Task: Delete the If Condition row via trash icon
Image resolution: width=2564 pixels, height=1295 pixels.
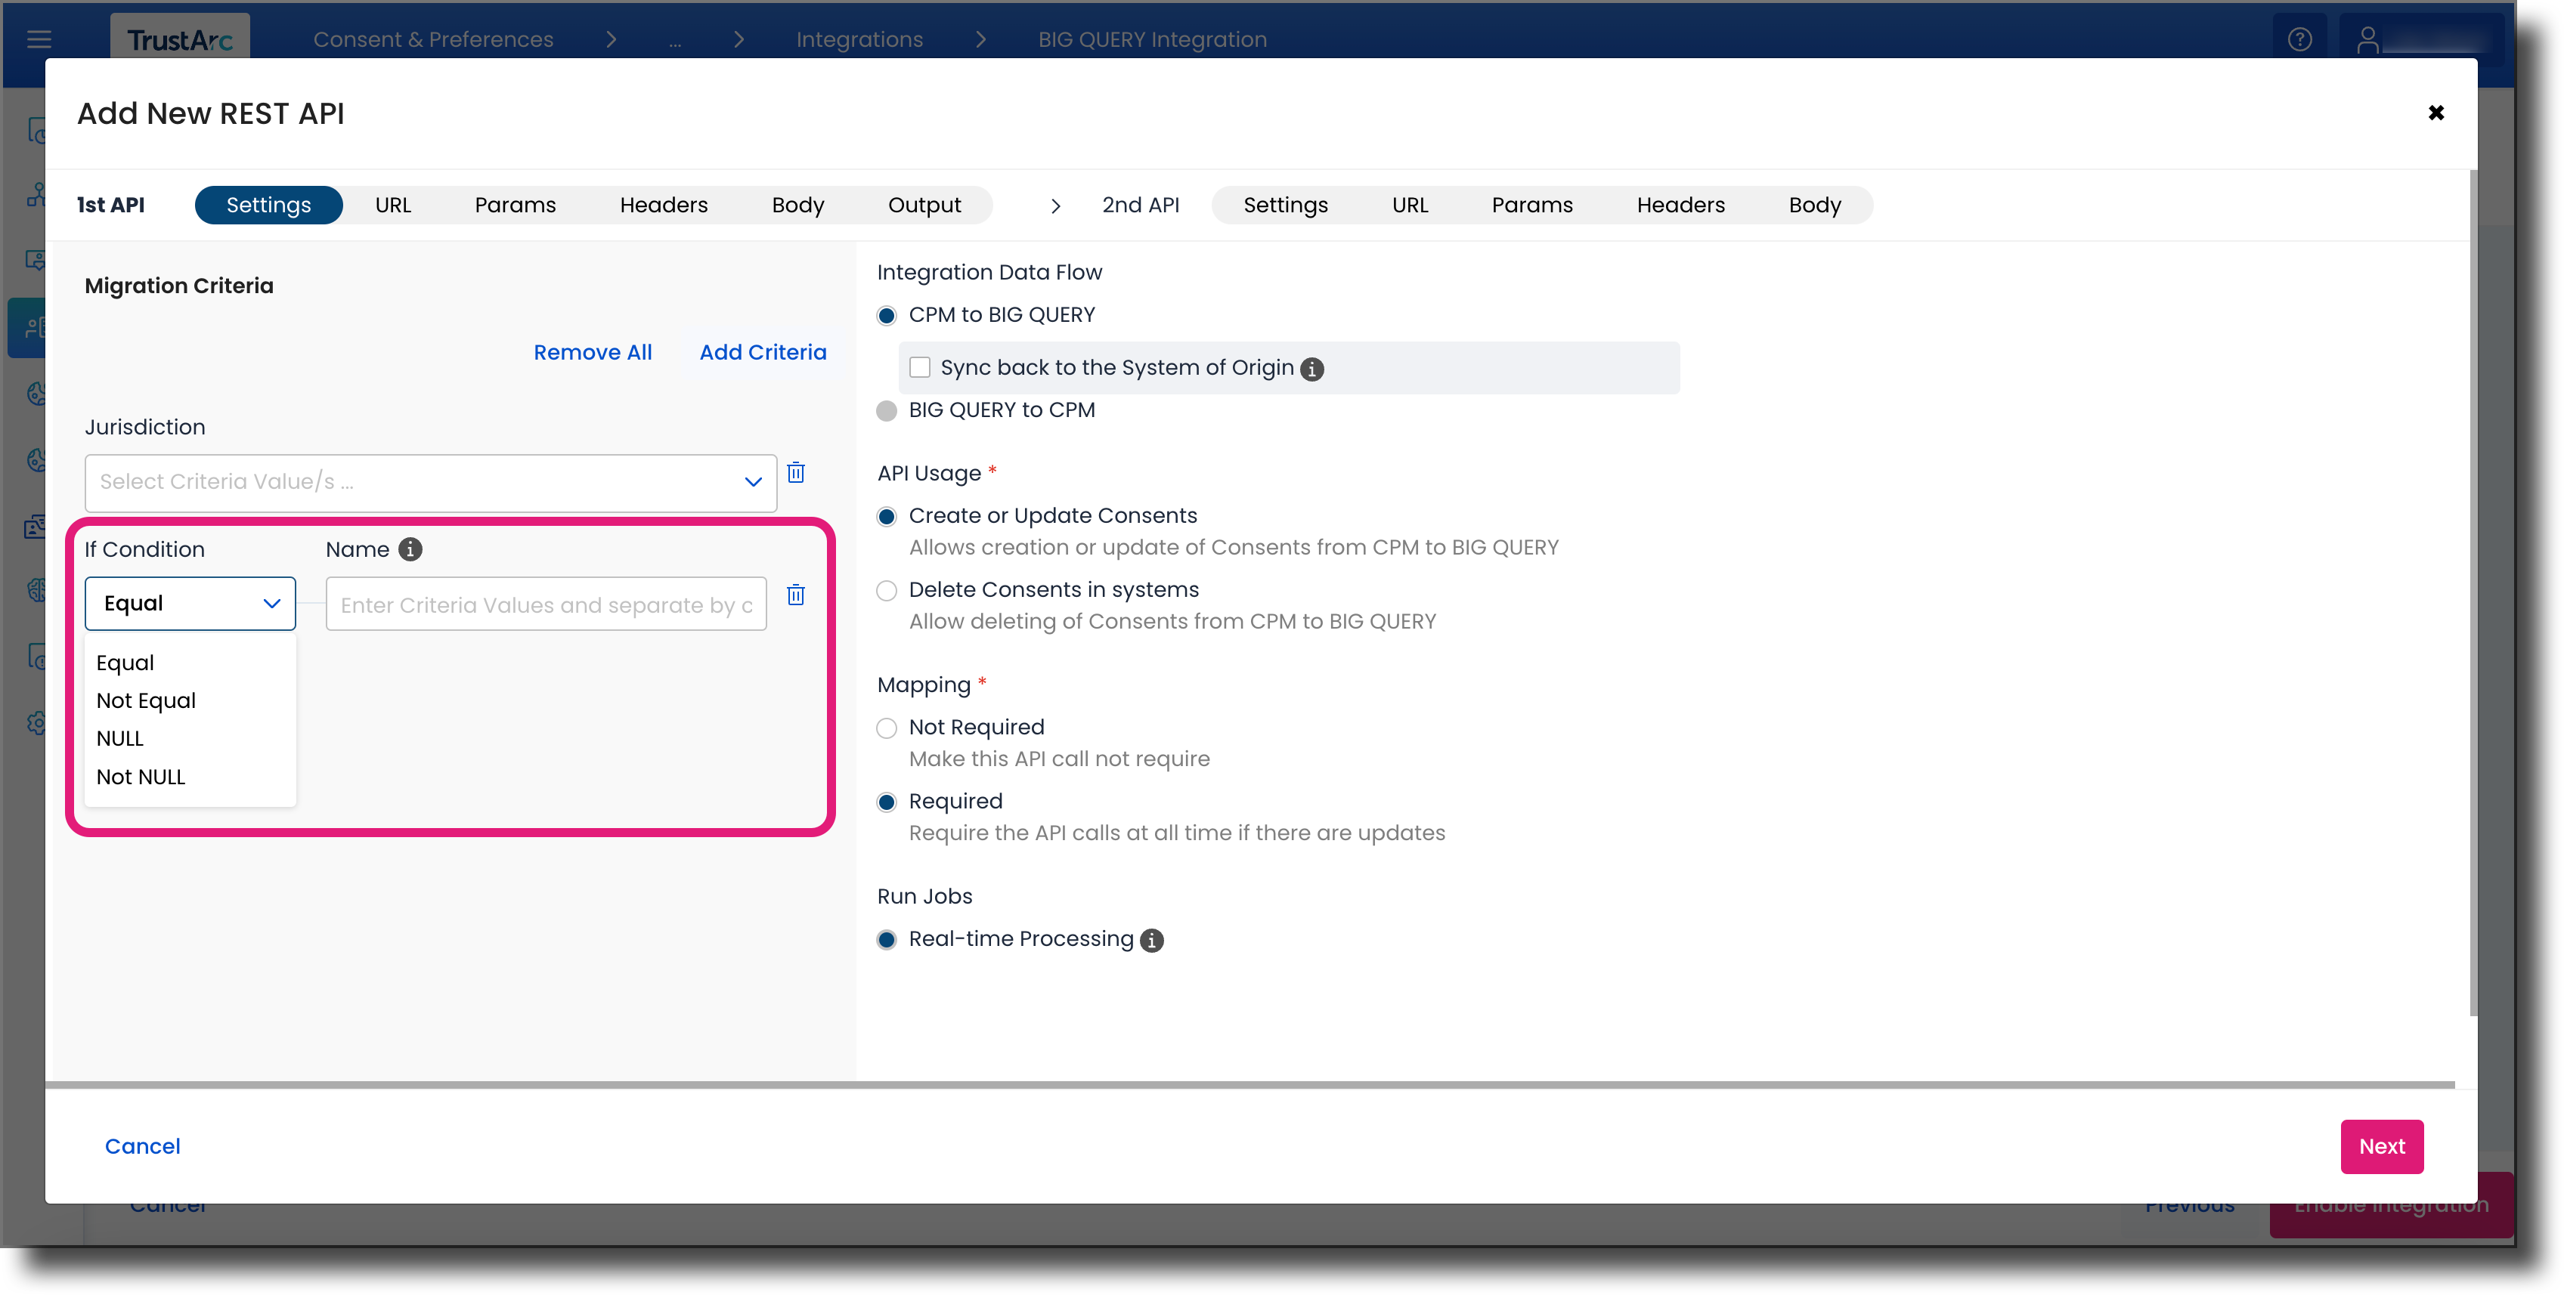Action: click(795, 595)
